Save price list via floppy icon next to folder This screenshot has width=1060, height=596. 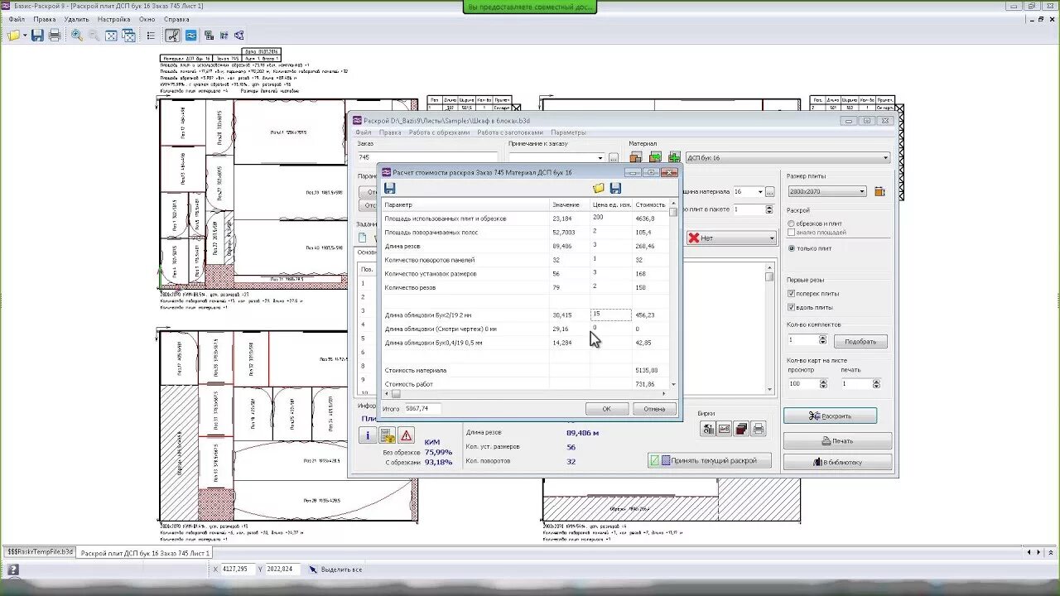click(x=615, y=189)
